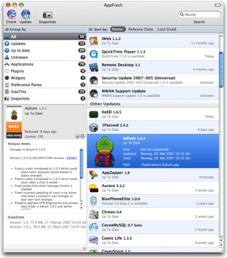This screenshot has height=258, width=227.
Task: Select snapshot Version 1.0, 77.5 MB
Action: coord(48,222)
